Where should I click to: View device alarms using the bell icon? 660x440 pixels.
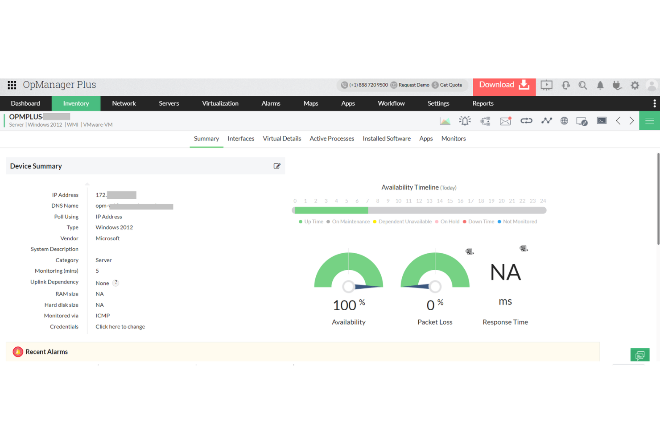point(465,120)
